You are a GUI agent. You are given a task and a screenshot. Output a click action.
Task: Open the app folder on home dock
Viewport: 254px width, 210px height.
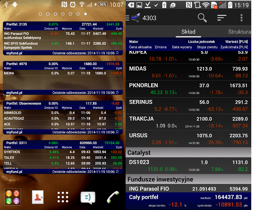tap(13, 197)
